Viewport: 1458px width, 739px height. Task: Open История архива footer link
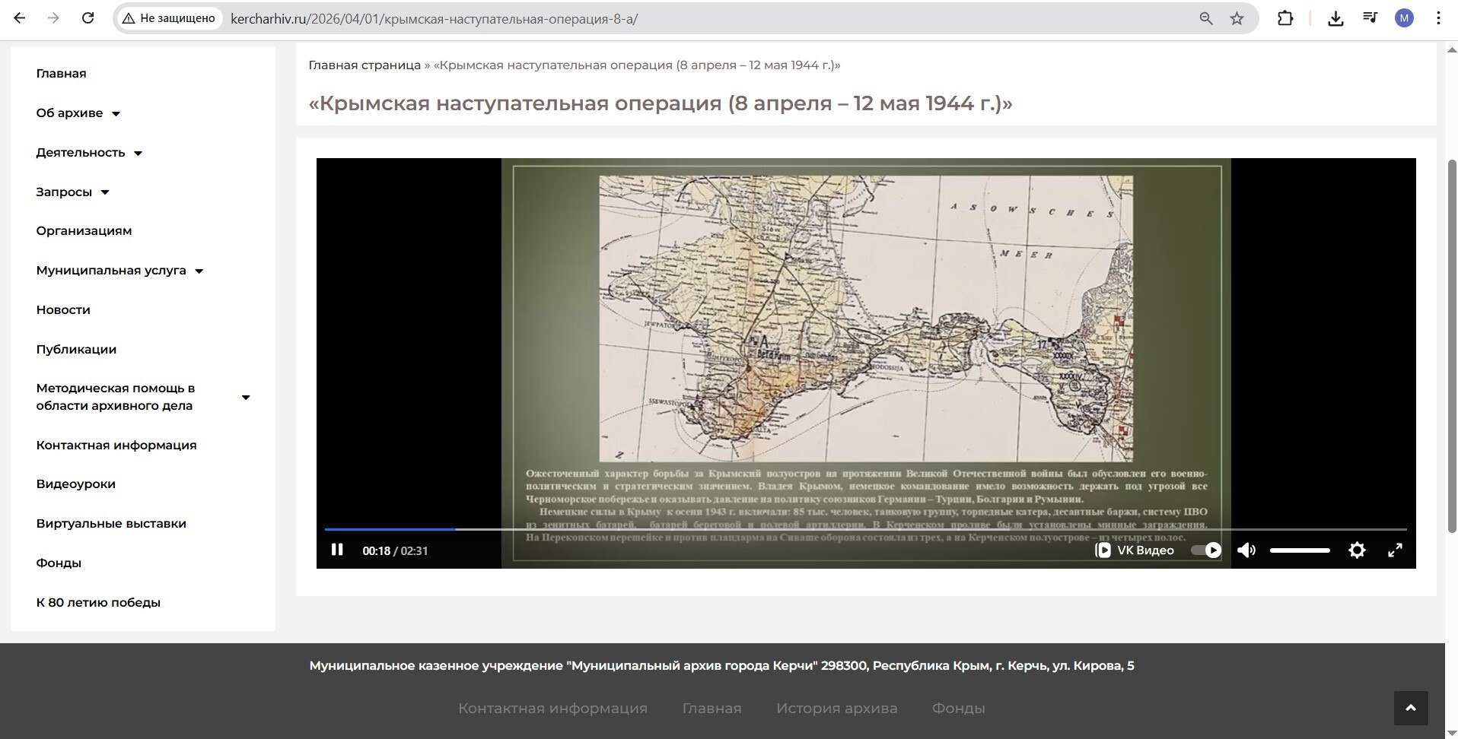tap(836, 708)
